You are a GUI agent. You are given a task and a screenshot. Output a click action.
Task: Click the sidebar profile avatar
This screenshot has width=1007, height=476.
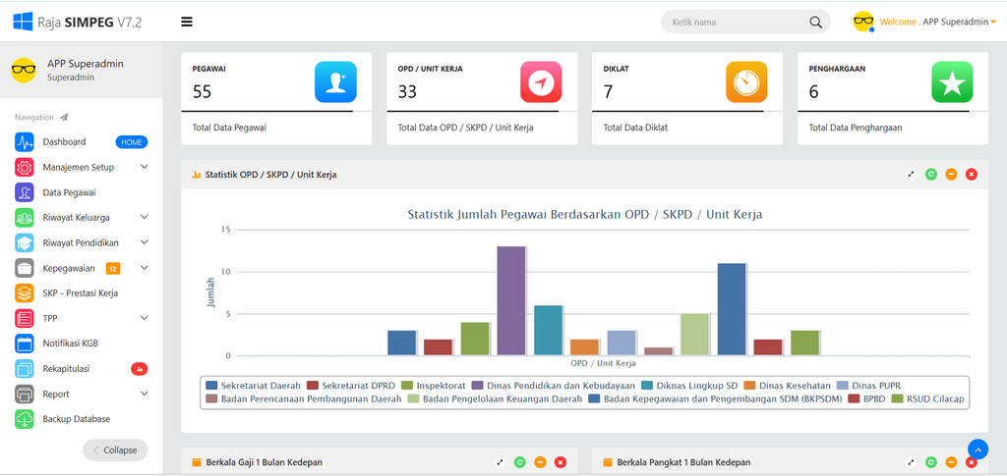24,70
